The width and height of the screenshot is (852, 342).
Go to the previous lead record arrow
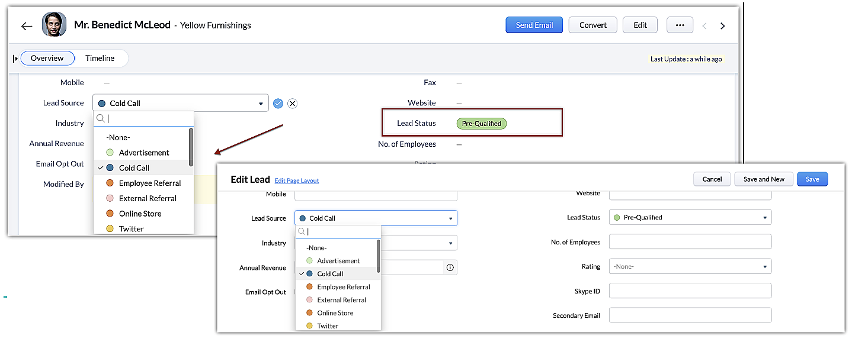click(704, 26)
